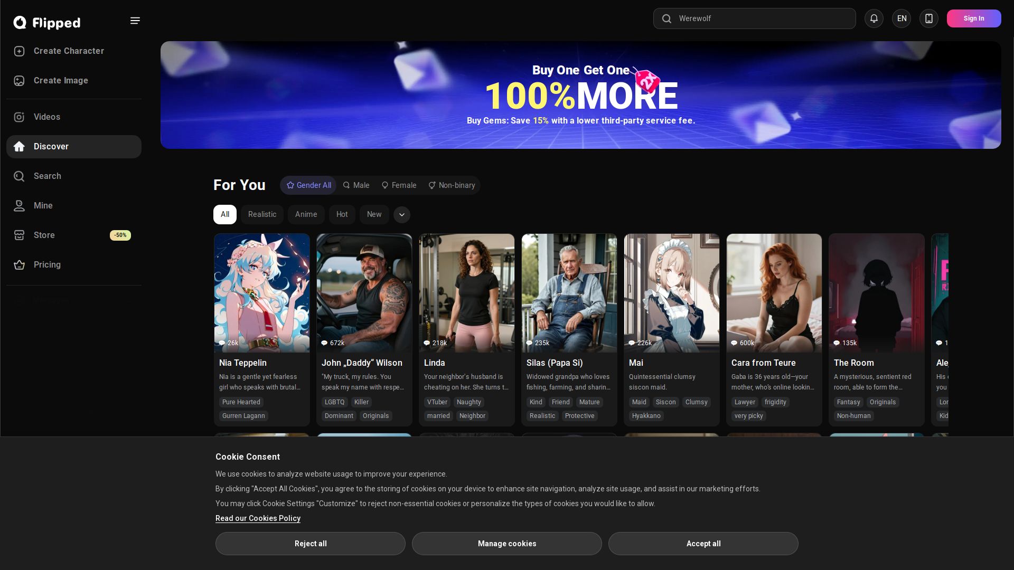Click the Werewolf search input field
The width and height of the screenshot is (1014, 570).
tap(755, 18)
